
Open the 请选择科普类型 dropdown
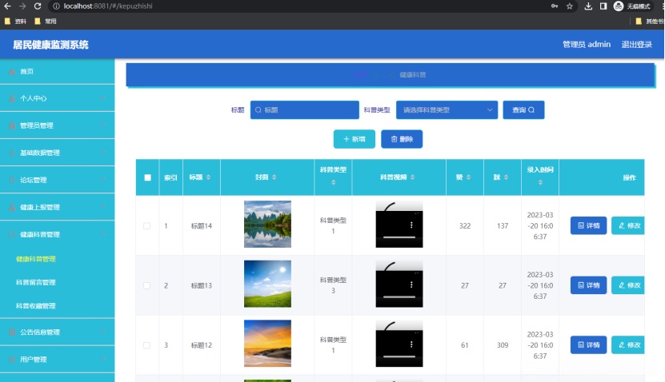click(447, 109)
